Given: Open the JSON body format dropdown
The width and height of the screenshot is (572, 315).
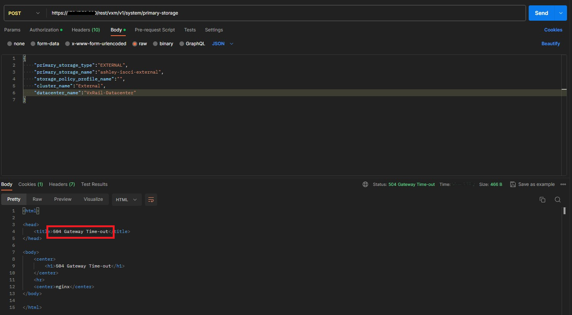Looking at the screenshot, I should coord(222,43).
